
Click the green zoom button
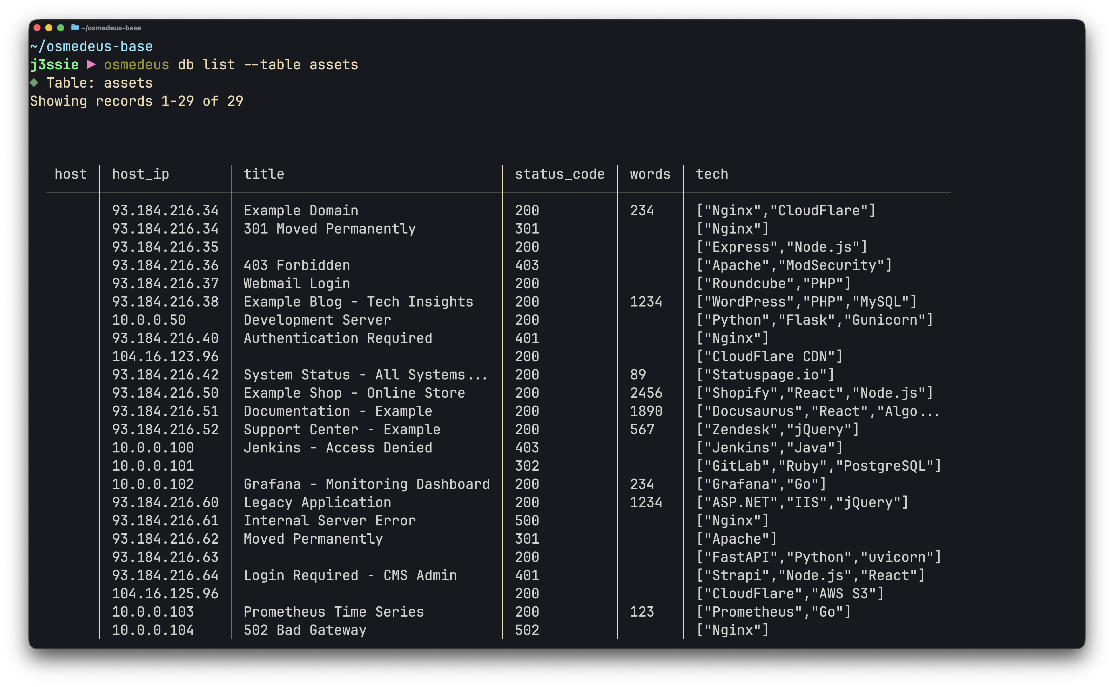pyautogui.click(x=61, y=28)
